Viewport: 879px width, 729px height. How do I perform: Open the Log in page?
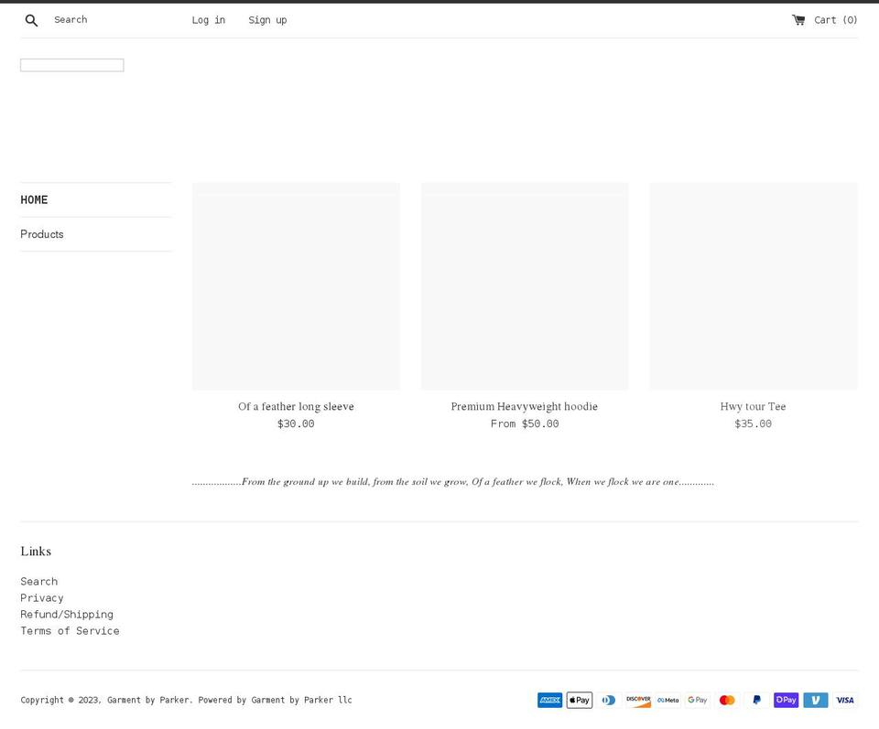click(208, 19)
